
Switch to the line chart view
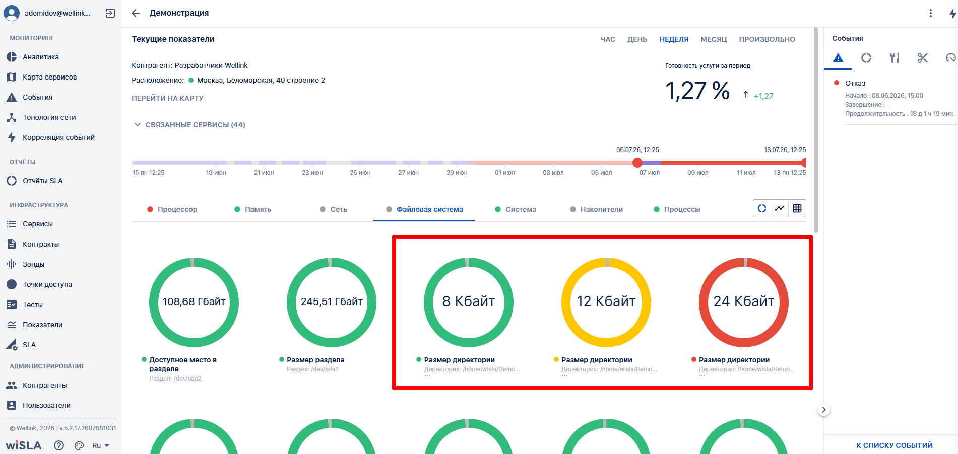[x=780, y=208]
